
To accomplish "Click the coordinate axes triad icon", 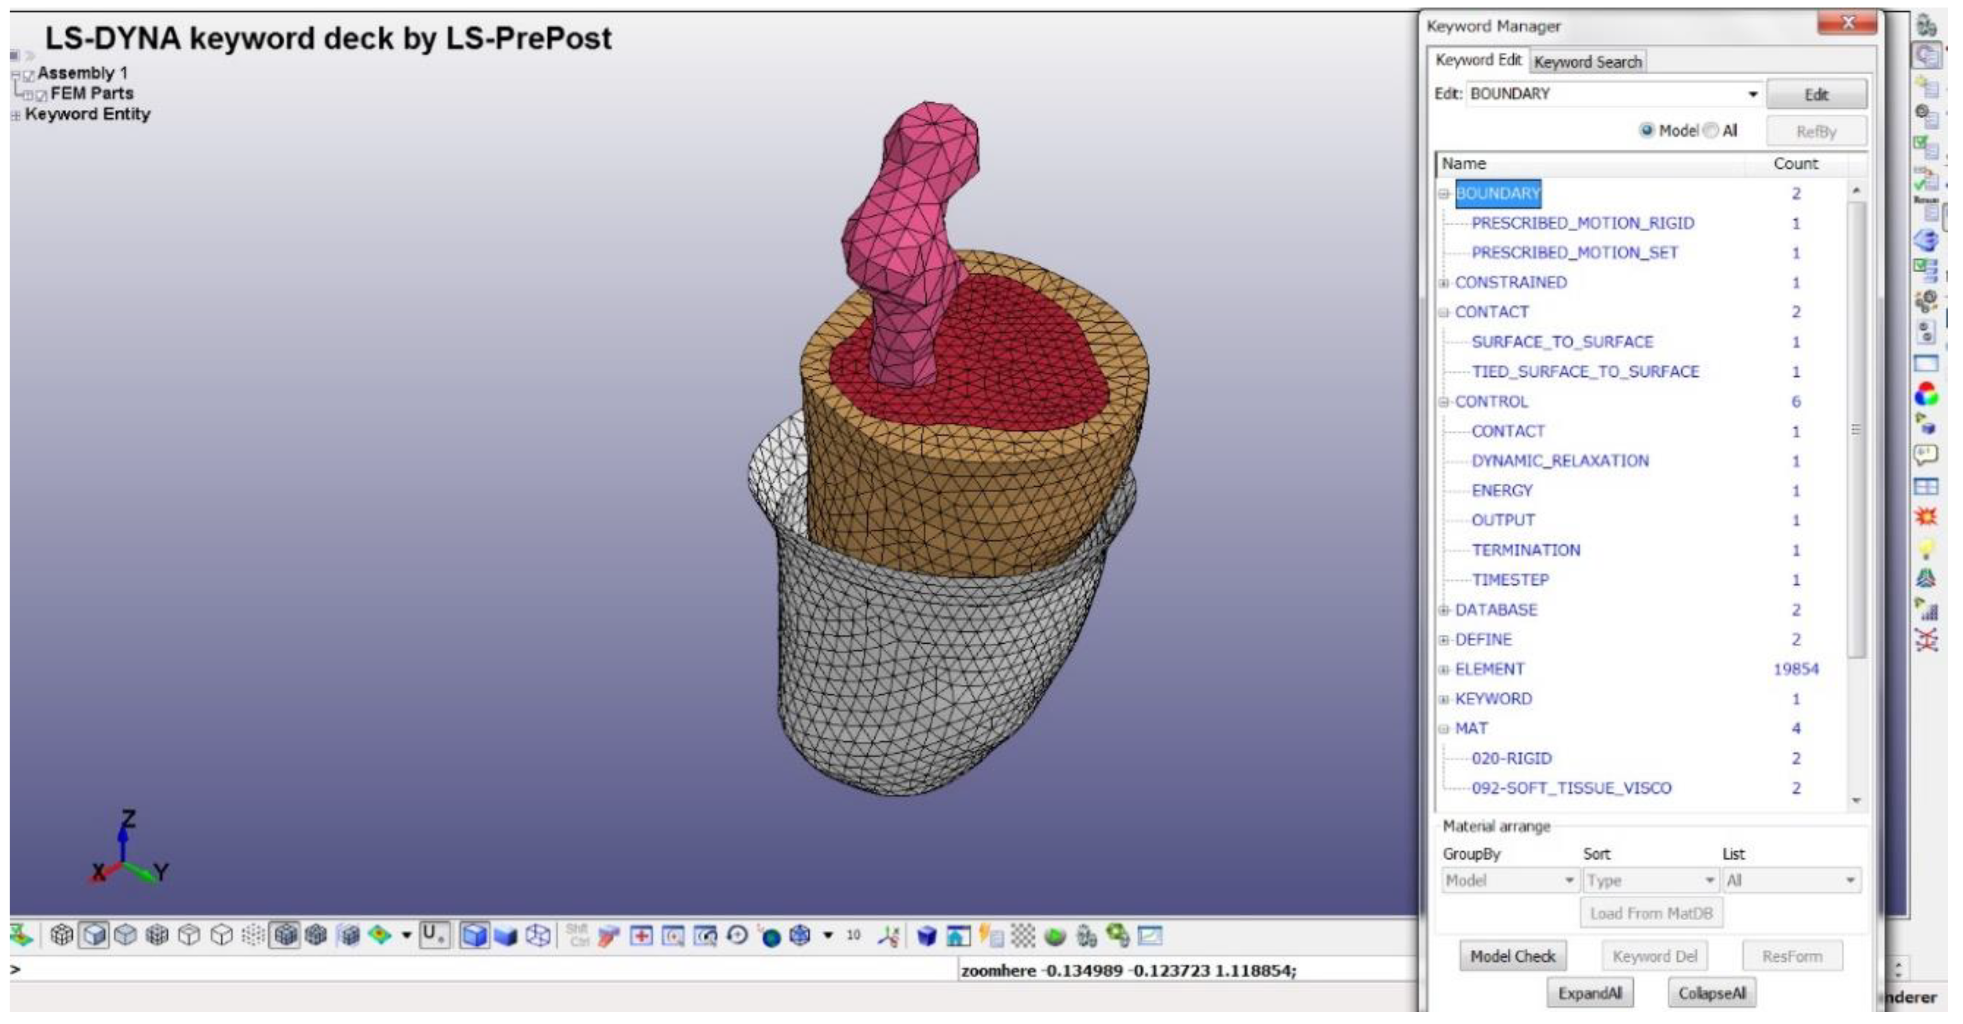I will (888, 936).
